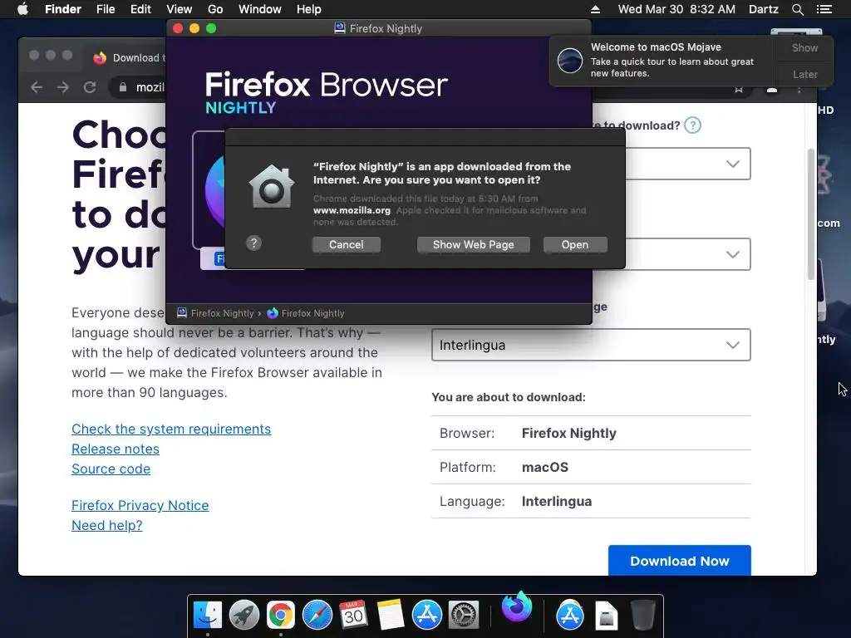The image size is (851, 638).
Task: Click Firefox Nightly icon in dock
Action: (517, 606)
